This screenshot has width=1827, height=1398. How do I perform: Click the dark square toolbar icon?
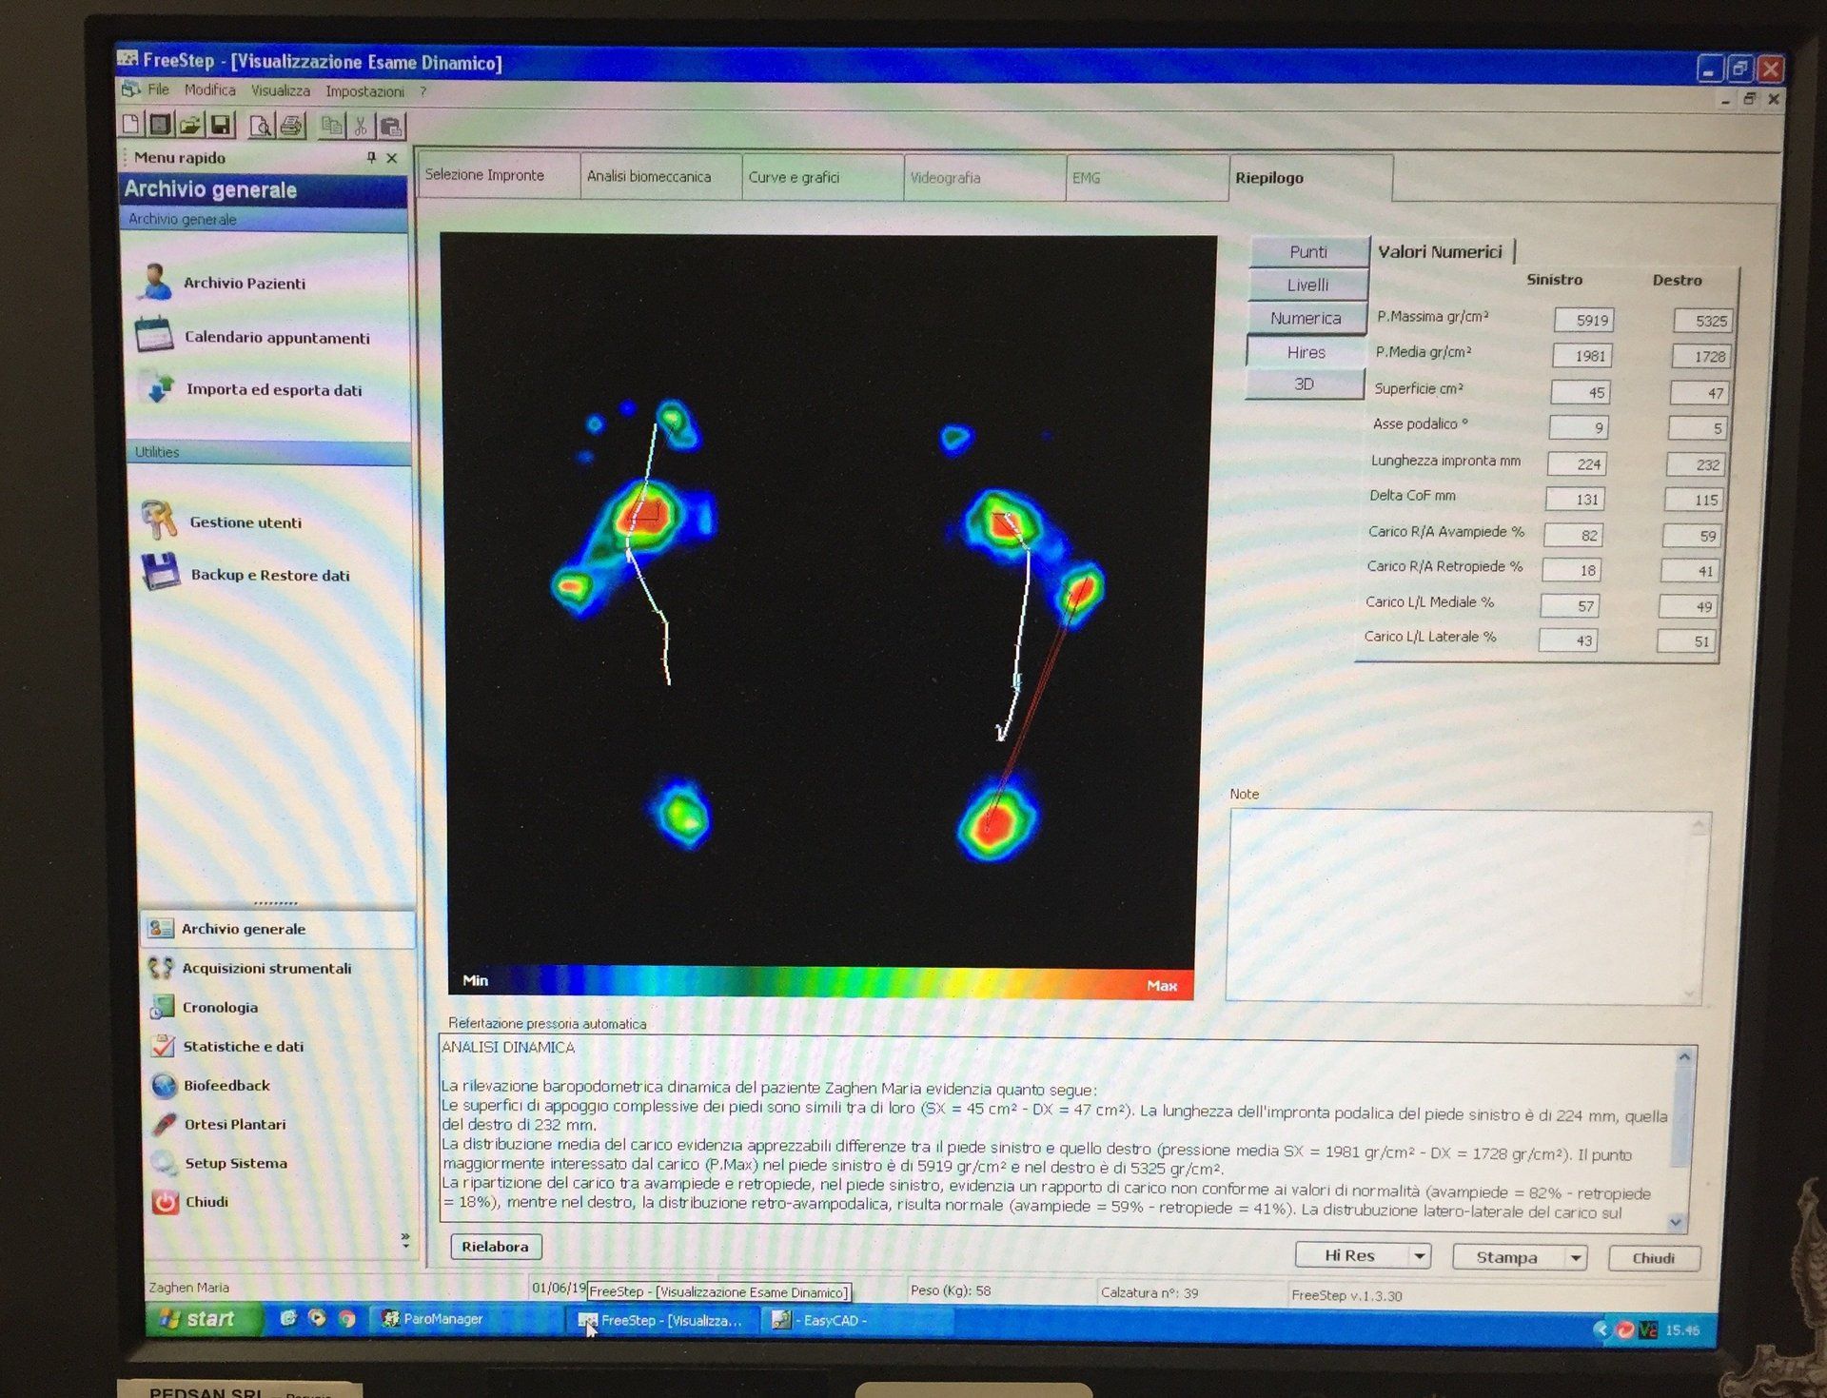[x=160, y=124]
